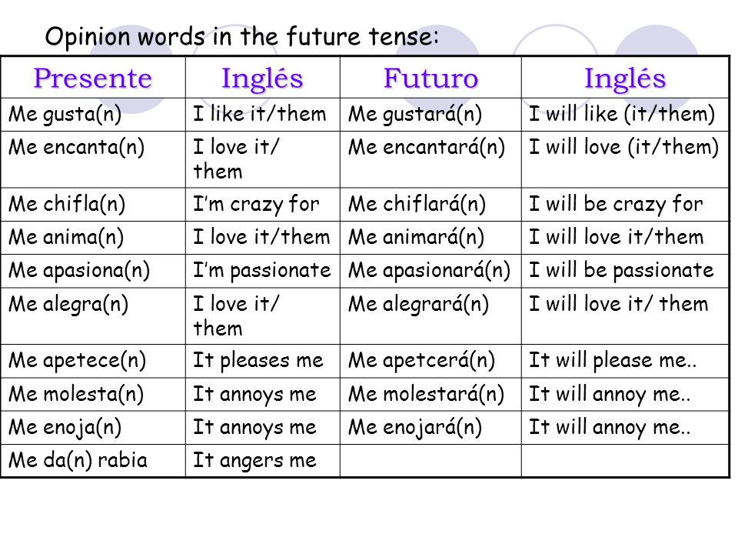Select the cell 'Me enojará(n)'
The height and width of the screenshot is (554, 738).
tap(430, 428)
